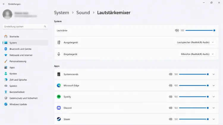Navigate to Sound breadcrumb
223x125 pixels.
pyautogui.click(x=83, y=13)
